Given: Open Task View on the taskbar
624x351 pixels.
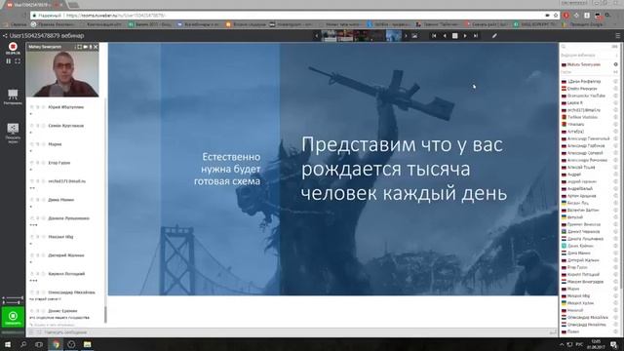Looking at the screenshot, I should click(x=39, y=344).
